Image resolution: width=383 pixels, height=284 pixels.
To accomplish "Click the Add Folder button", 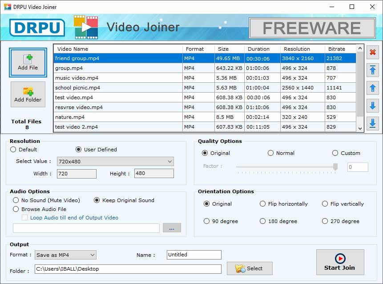I will (28, 94).
